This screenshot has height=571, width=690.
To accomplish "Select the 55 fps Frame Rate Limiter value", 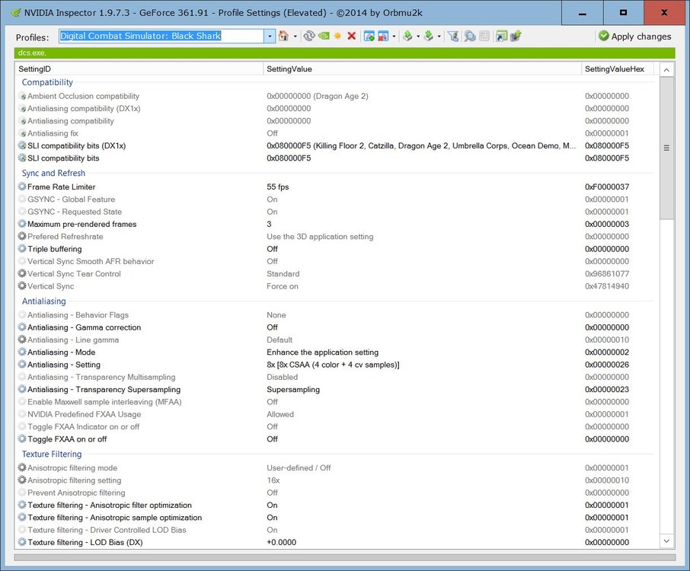I will [278, 187].
